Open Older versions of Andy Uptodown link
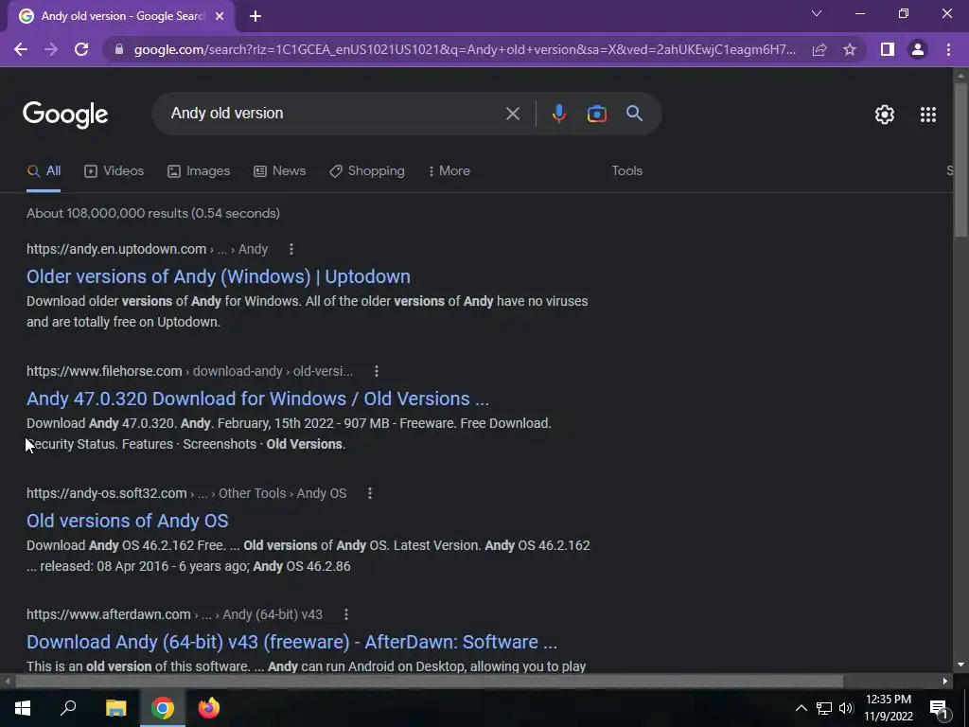The height and width of the screenshot is (727, 969). [219, 276]
